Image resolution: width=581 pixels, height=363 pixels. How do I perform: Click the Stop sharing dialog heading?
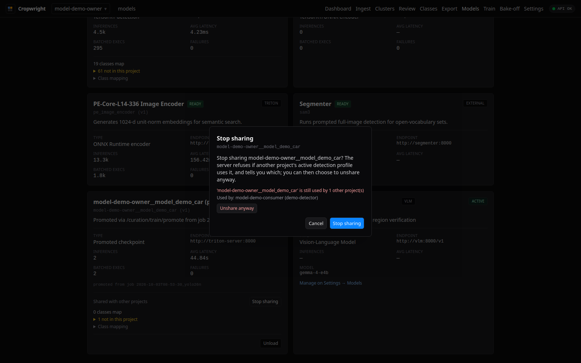(235, 138)
